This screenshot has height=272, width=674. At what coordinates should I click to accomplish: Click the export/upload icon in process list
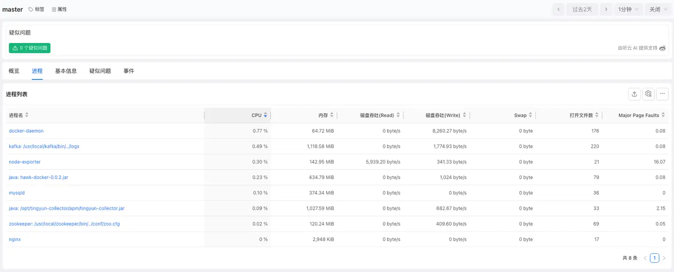634,94
